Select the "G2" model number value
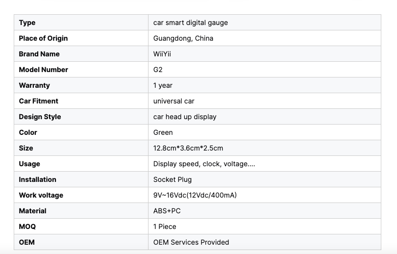 [158, 70]
